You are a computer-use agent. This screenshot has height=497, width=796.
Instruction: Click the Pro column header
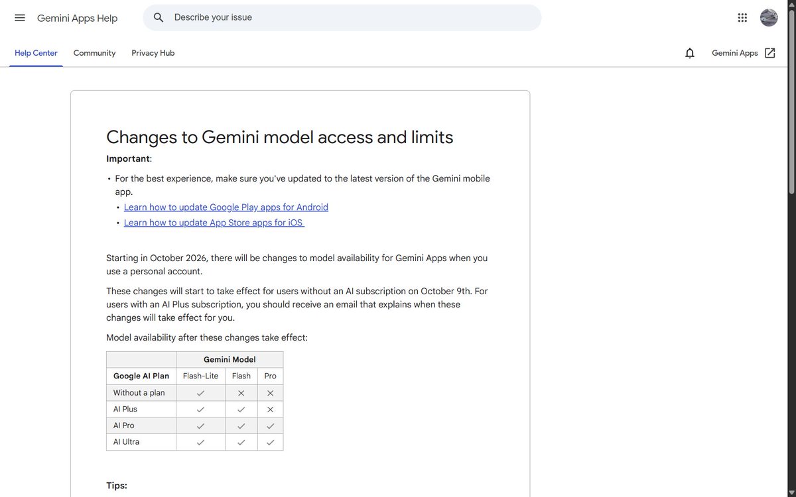[x=270, y=376]
